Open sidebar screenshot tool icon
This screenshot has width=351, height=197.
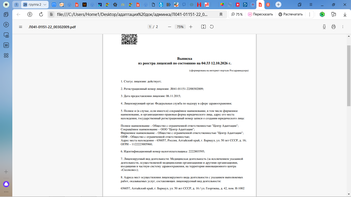[x=6, y=35]
